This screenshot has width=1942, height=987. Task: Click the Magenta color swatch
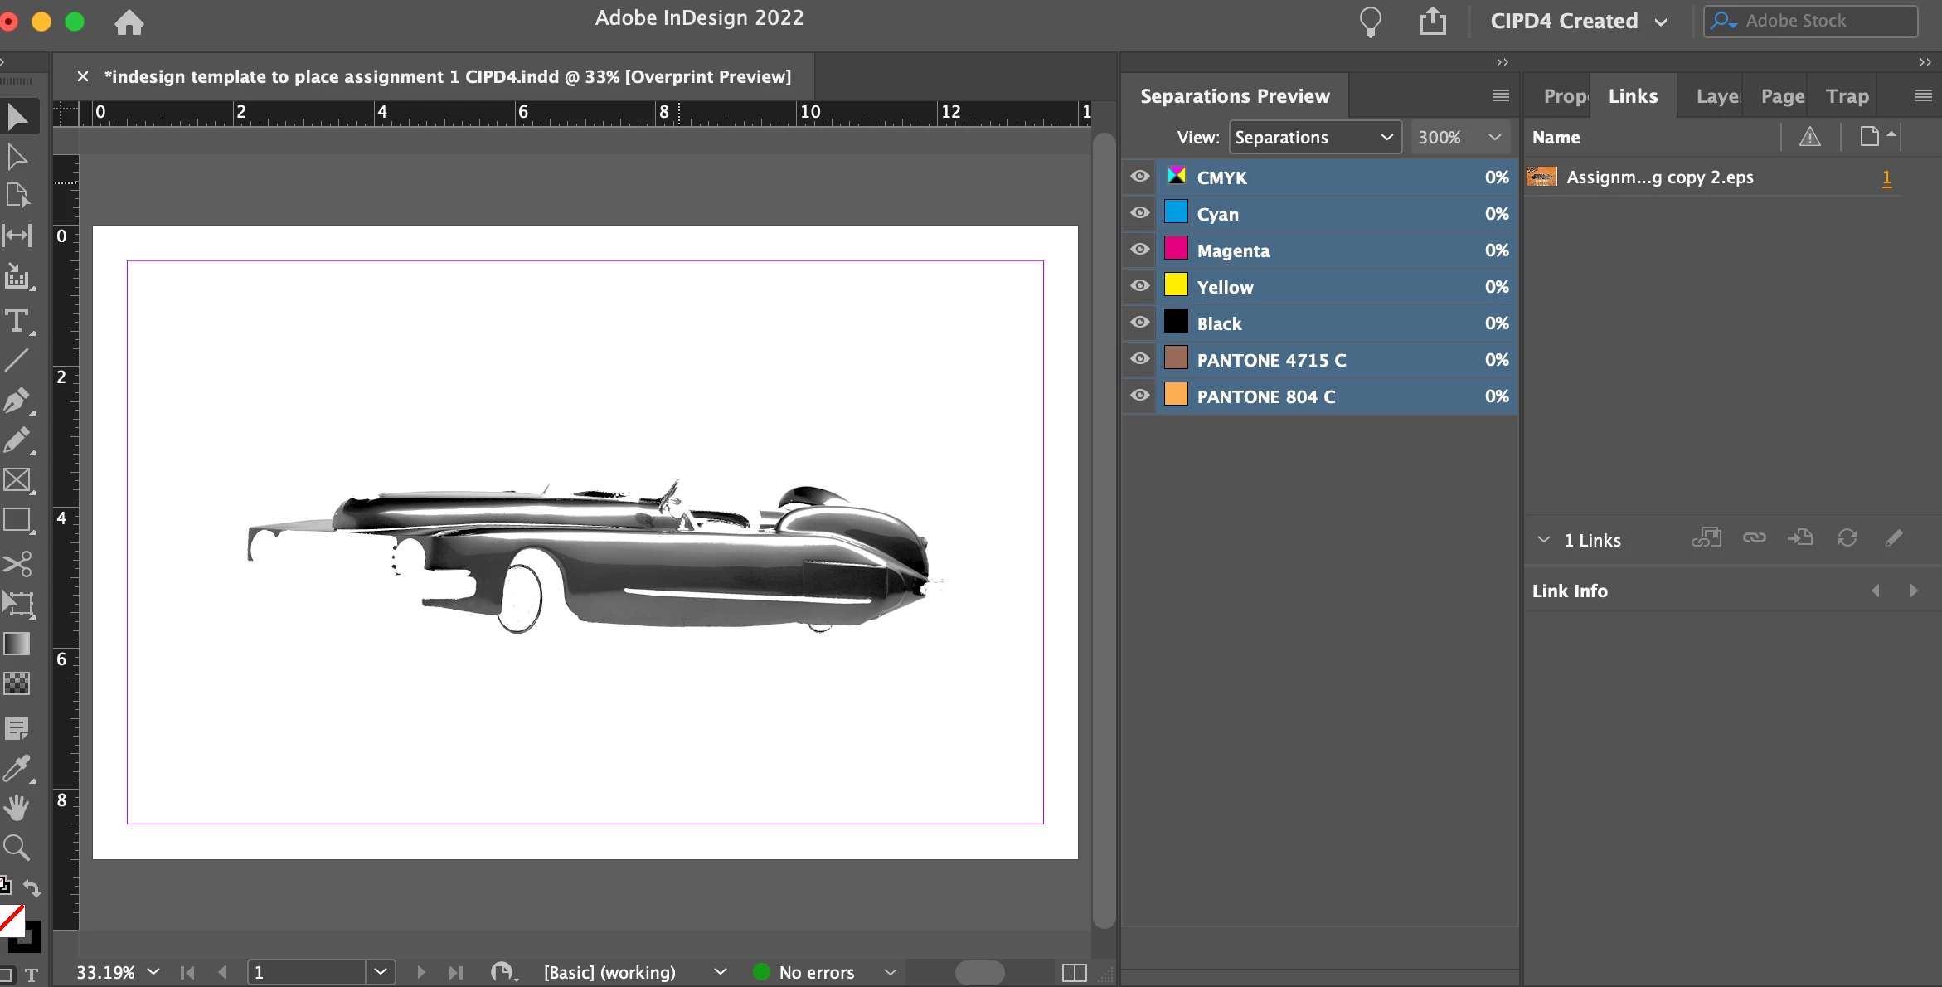tap(1176, 249)
